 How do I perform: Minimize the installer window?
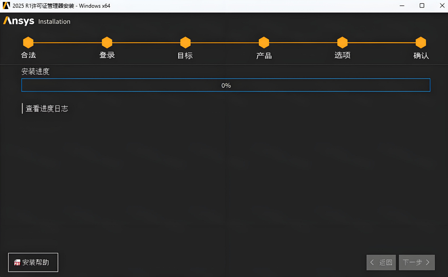coord(402,6)
